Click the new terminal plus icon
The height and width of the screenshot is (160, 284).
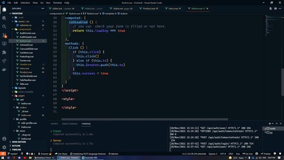[270, 124]
